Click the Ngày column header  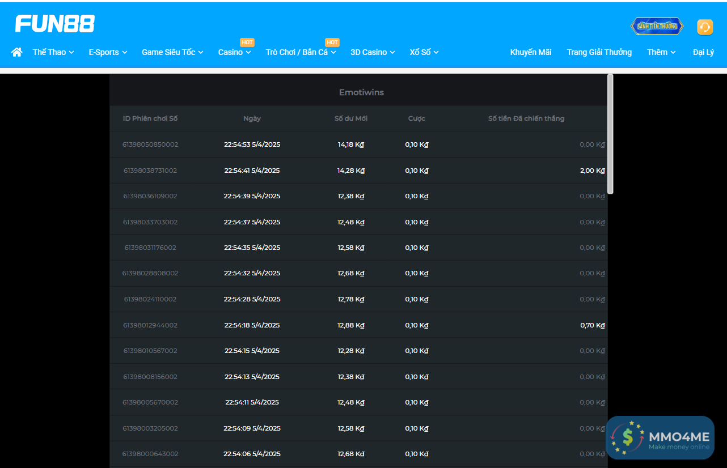(x=252, y=118)
